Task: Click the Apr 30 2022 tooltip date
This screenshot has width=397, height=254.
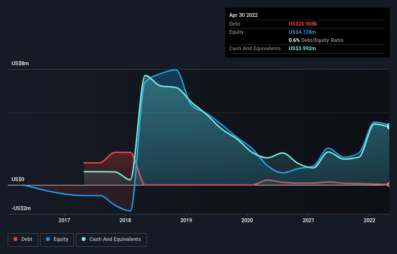Action: (244, 15)
